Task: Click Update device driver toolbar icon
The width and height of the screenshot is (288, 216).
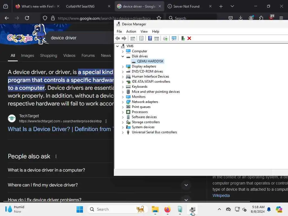Action: pyautogui.click(x=165, y=38)
